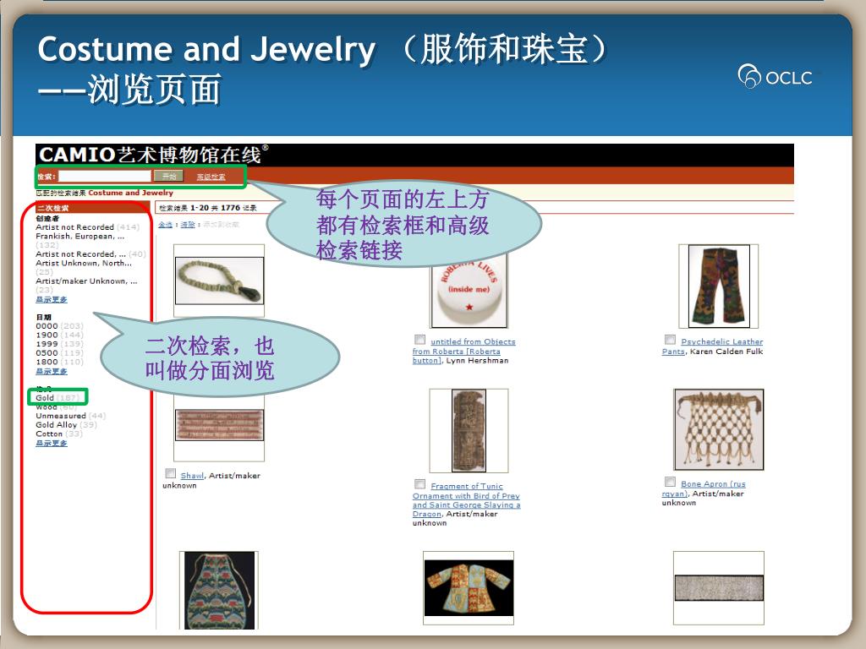Expand 显示更多 under the material facet
Image resolution: width=866 pixels, height=649 pixels.
(x=52, y=443)
